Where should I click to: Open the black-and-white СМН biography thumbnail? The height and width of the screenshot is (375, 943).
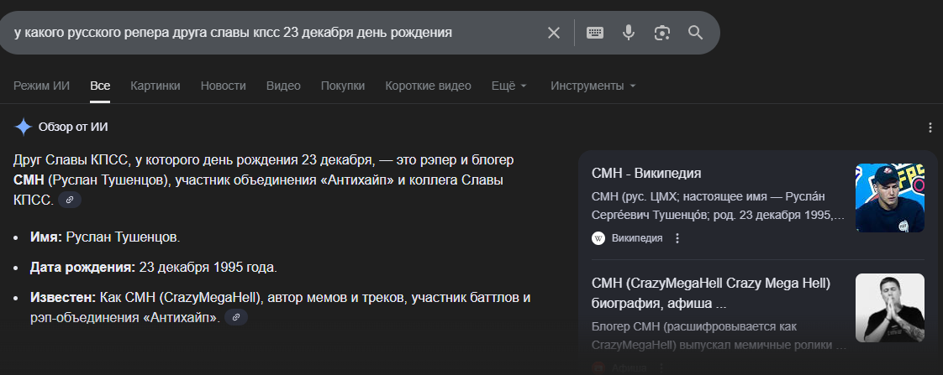(x=889, y=308)
